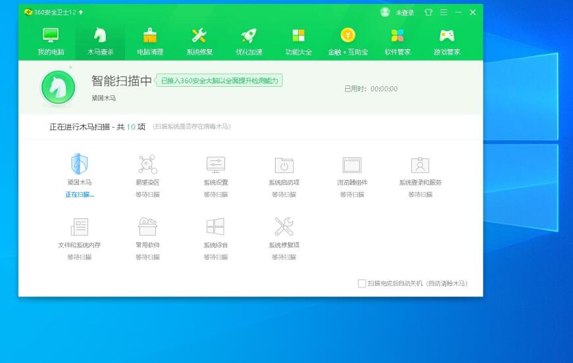The height and width of the screenshot is (363, 573).
Task: Click the 已用时 timer text
Action: click(371, 89)
